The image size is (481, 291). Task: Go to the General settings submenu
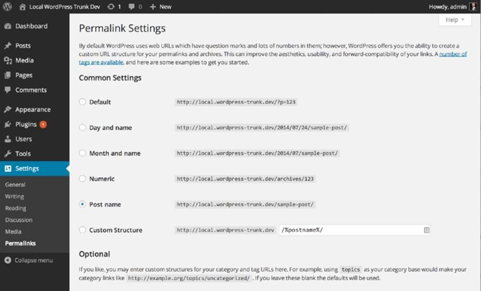[x=15, y=185]
